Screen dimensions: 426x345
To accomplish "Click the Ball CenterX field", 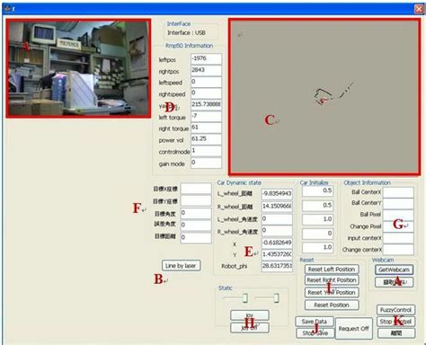I will pyautogui.click(x=398, y=192).
